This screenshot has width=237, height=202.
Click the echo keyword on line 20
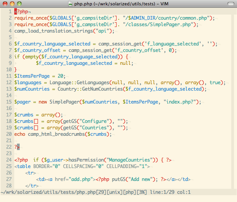point(20,134)
